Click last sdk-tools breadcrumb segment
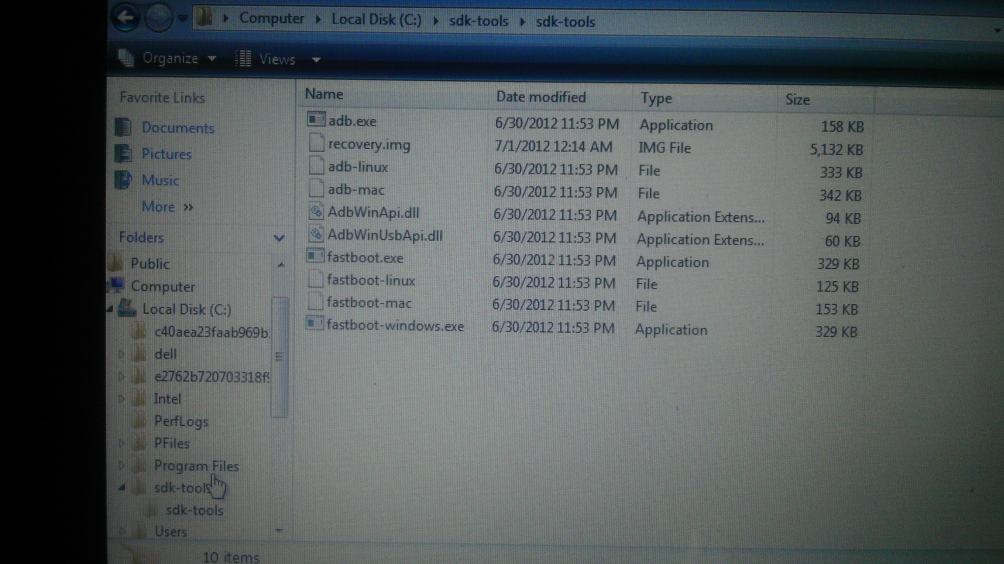 click(566, 22)
